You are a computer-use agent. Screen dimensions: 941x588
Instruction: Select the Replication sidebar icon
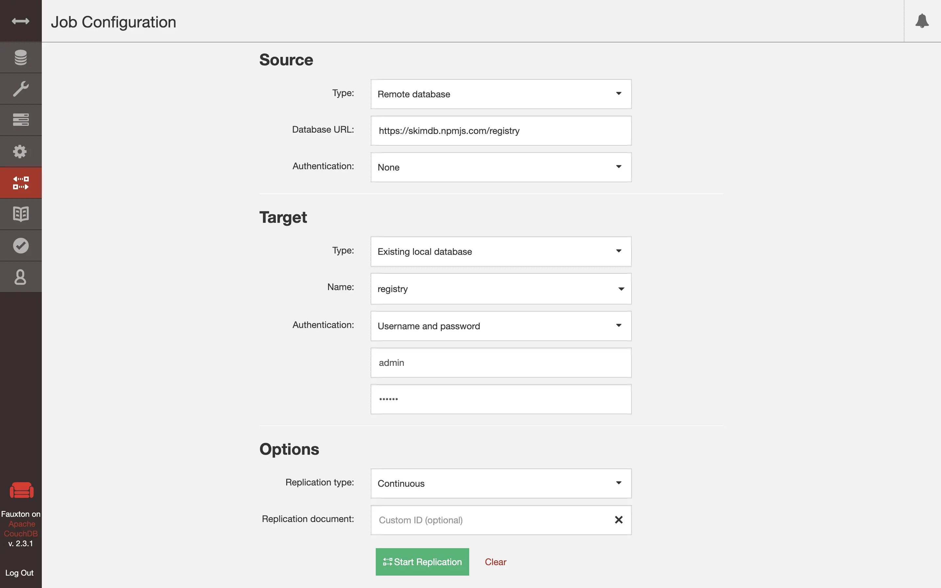21,183
